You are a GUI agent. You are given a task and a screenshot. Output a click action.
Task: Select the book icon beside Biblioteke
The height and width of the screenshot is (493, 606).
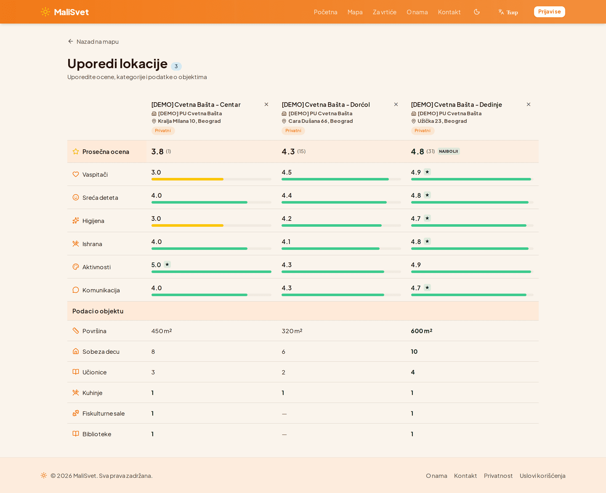tap(75, 434)
